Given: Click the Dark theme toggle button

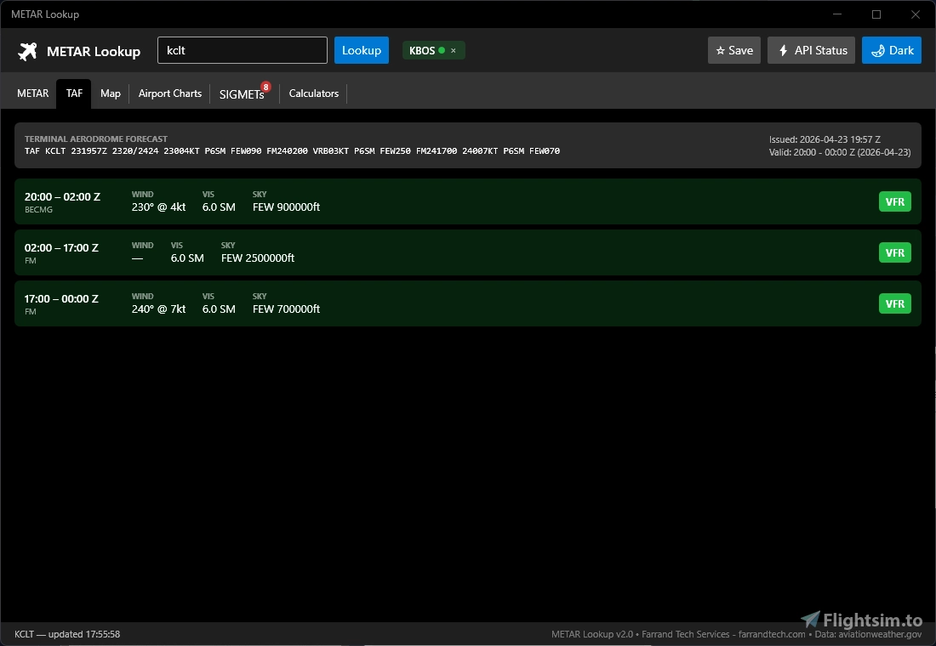Looking at the screenshot, I should [x=891, y=50].
